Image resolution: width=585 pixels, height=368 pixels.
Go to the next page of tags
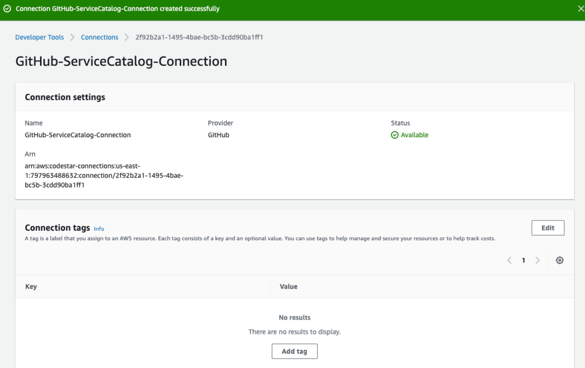pos(538,260)
